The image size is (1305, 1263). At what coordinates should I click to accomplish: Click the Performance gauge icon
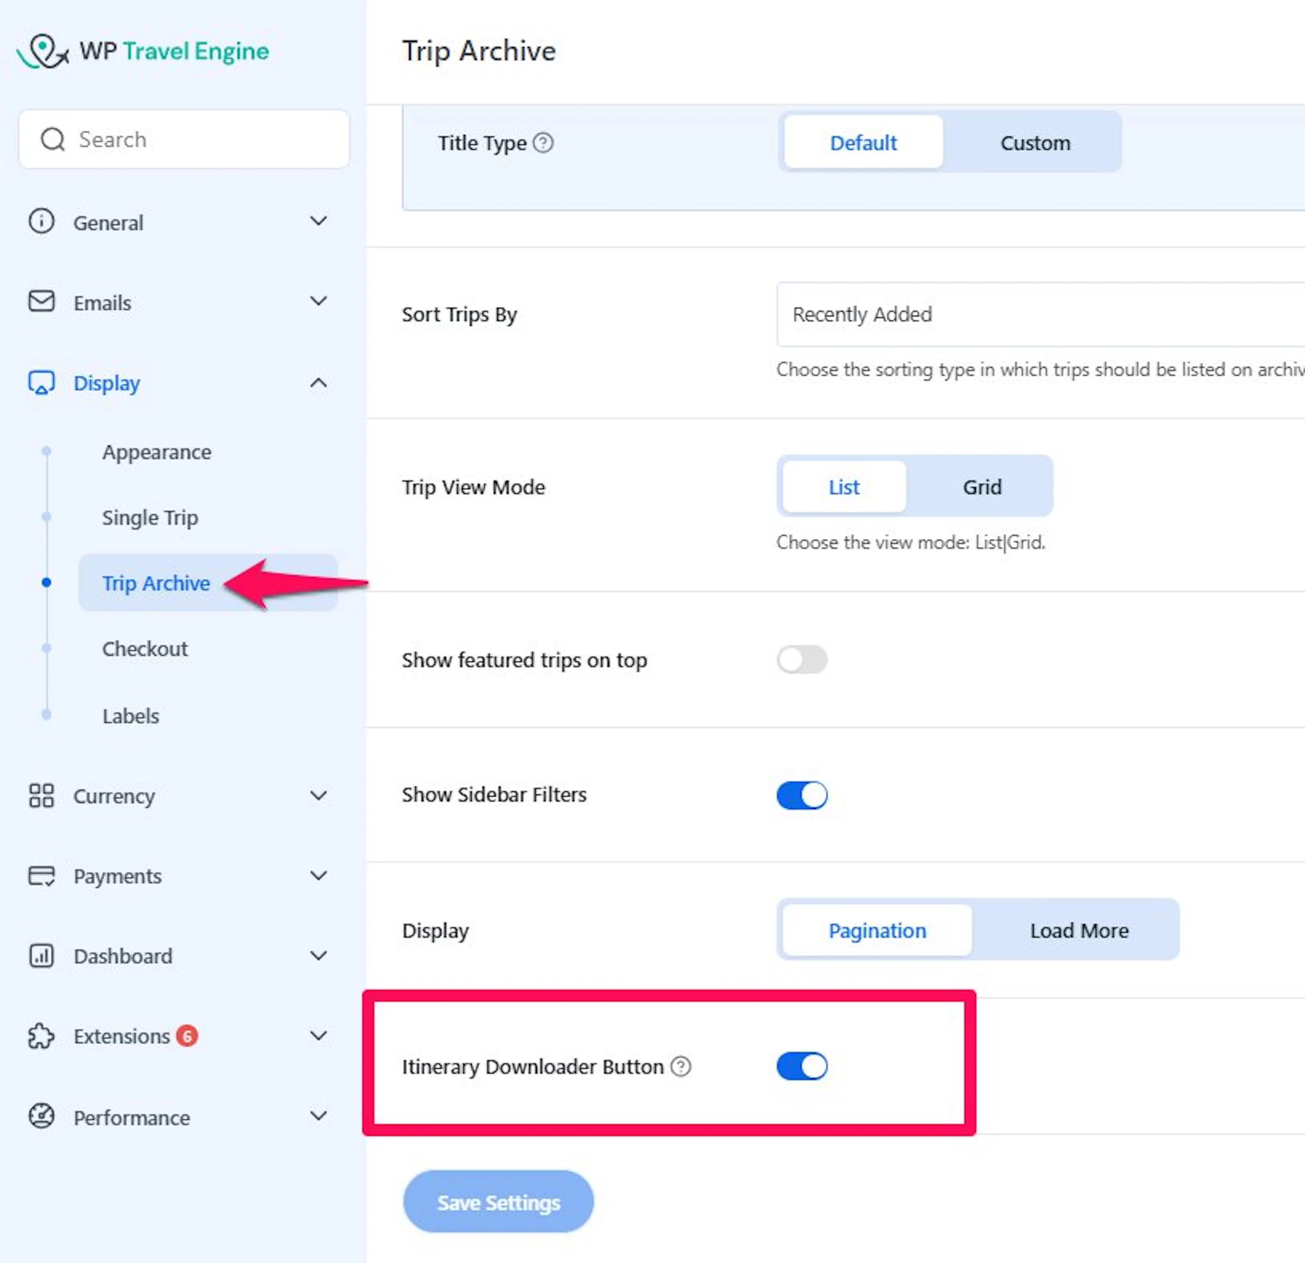(x=41, y=1116)
